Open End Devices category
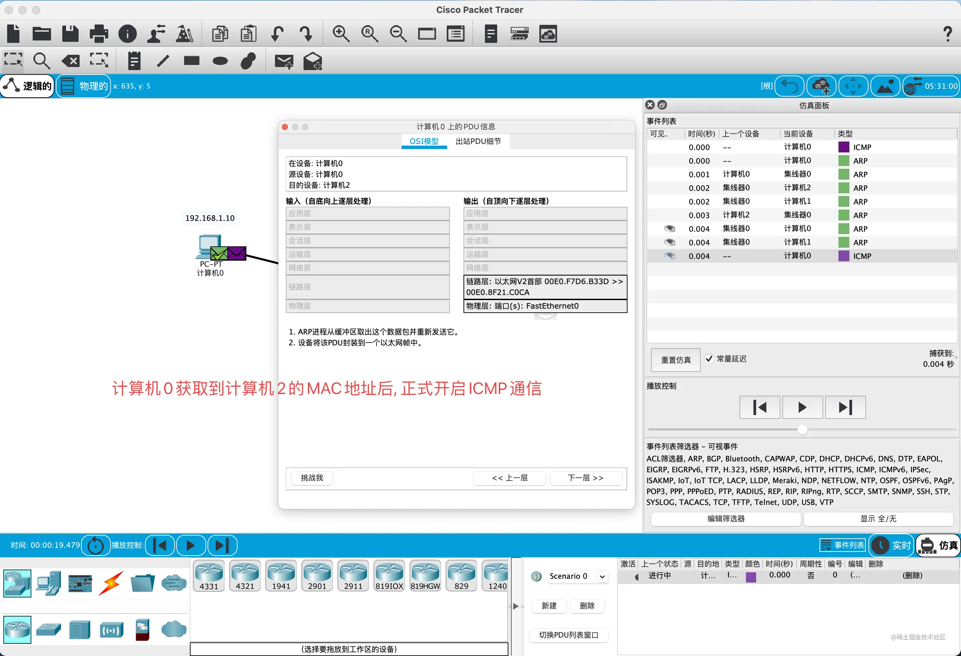 (x=48, y=583)
